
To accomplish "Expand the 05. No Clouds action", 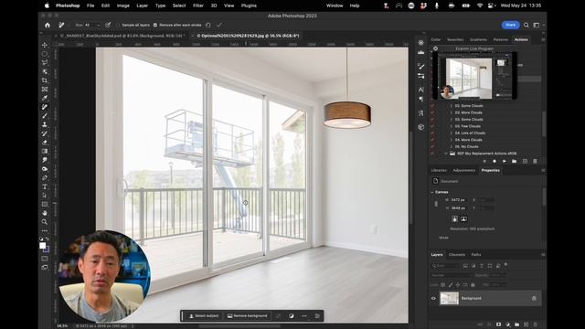I will [x=451, y=146].
